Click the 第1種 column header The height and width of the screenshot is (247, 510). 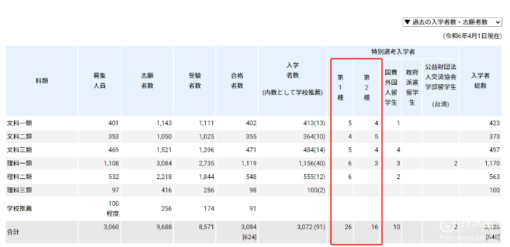coord(341,87)
